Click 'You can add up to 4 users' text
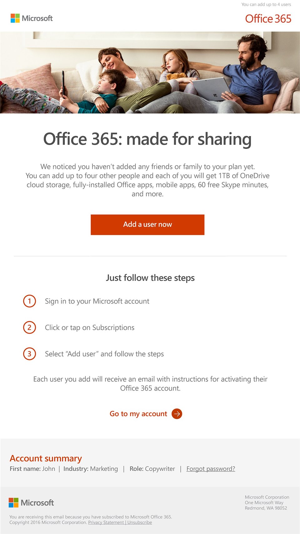 (x=266, y=4)
